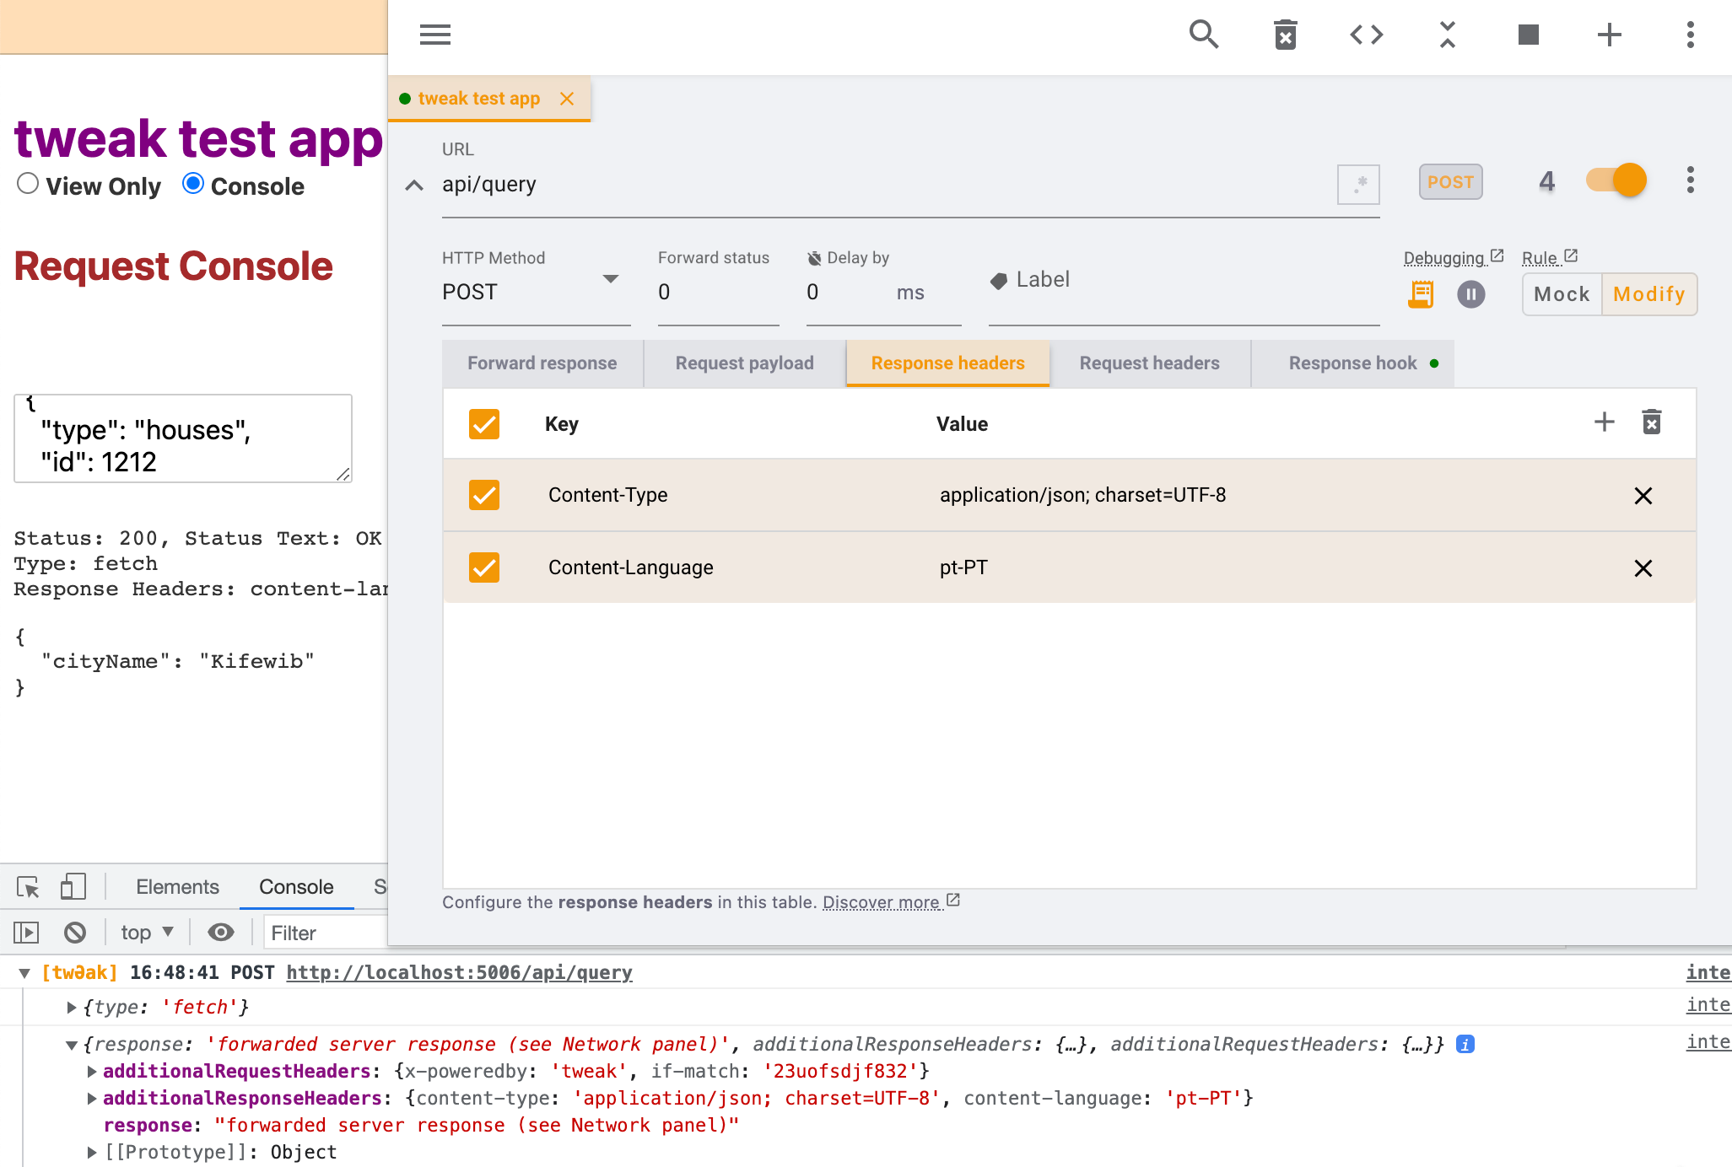1732x1167 pixels.
Task: Open the hamburger menu
Action: (434, 35)
